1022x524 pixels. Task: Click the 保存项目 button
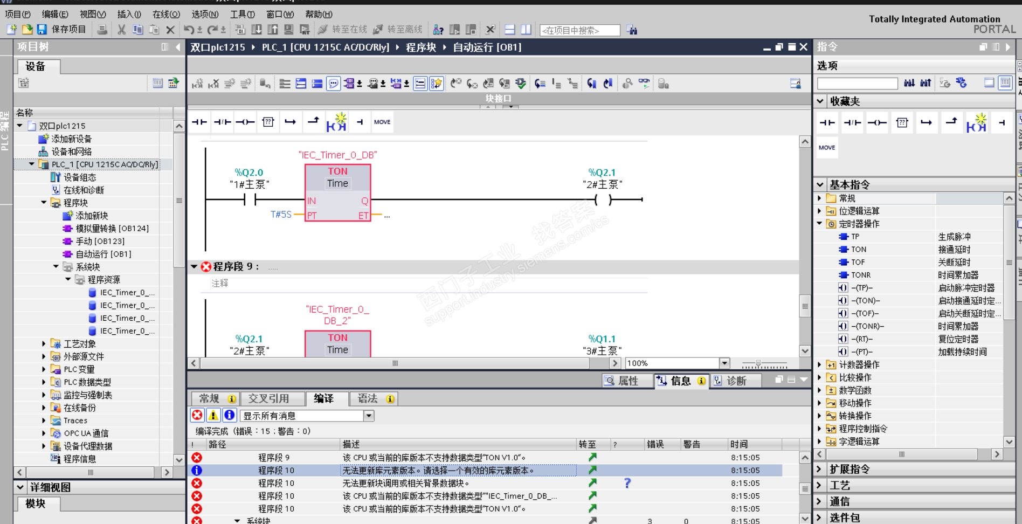pos(61,30)
